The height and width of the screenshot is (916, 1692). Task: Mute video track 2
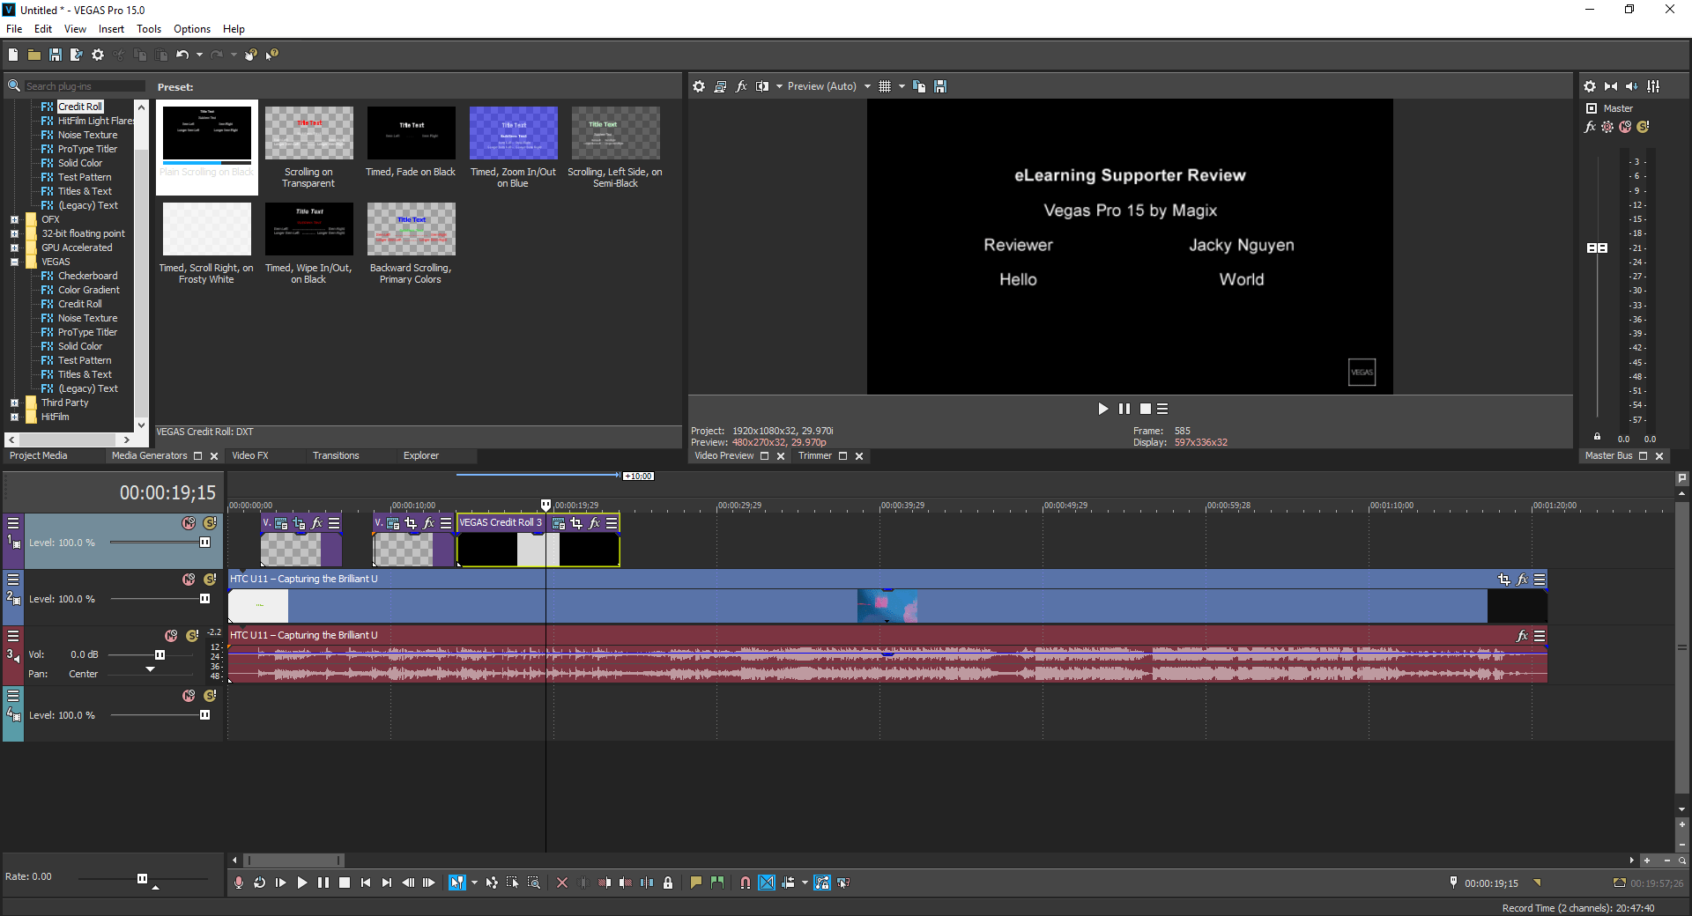[x=189, y=580]
